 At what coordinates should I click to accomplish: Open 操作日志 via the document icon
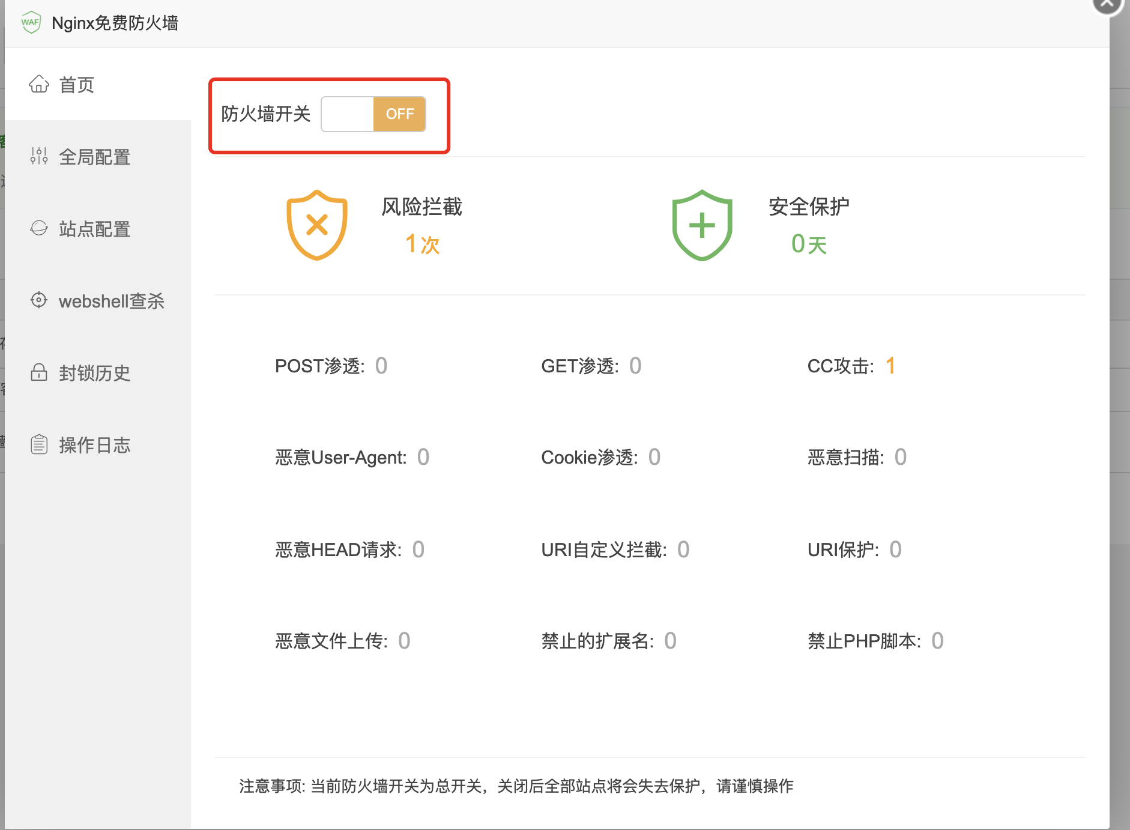pyautogui.click(x=39, y=444)
